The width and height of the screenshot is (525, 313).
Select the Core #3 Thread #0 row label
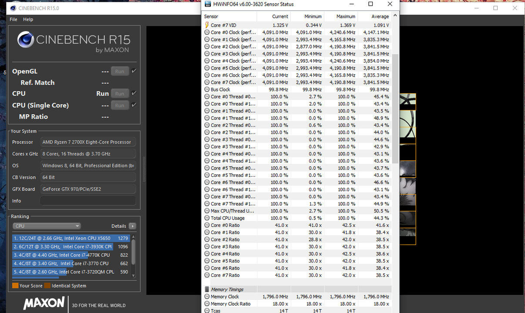tap(233, 140)
